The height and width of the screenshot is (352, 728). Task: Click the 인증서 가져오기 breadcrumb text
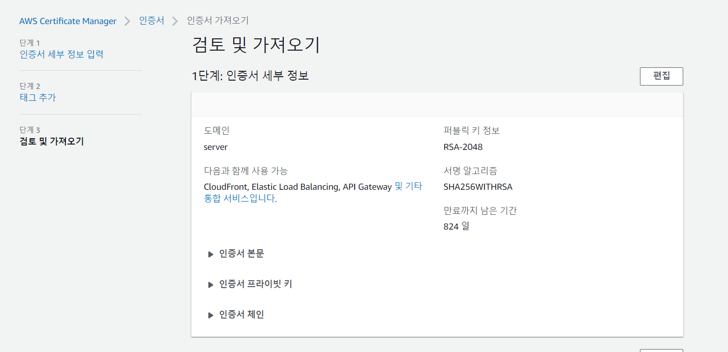pos(218,21)
